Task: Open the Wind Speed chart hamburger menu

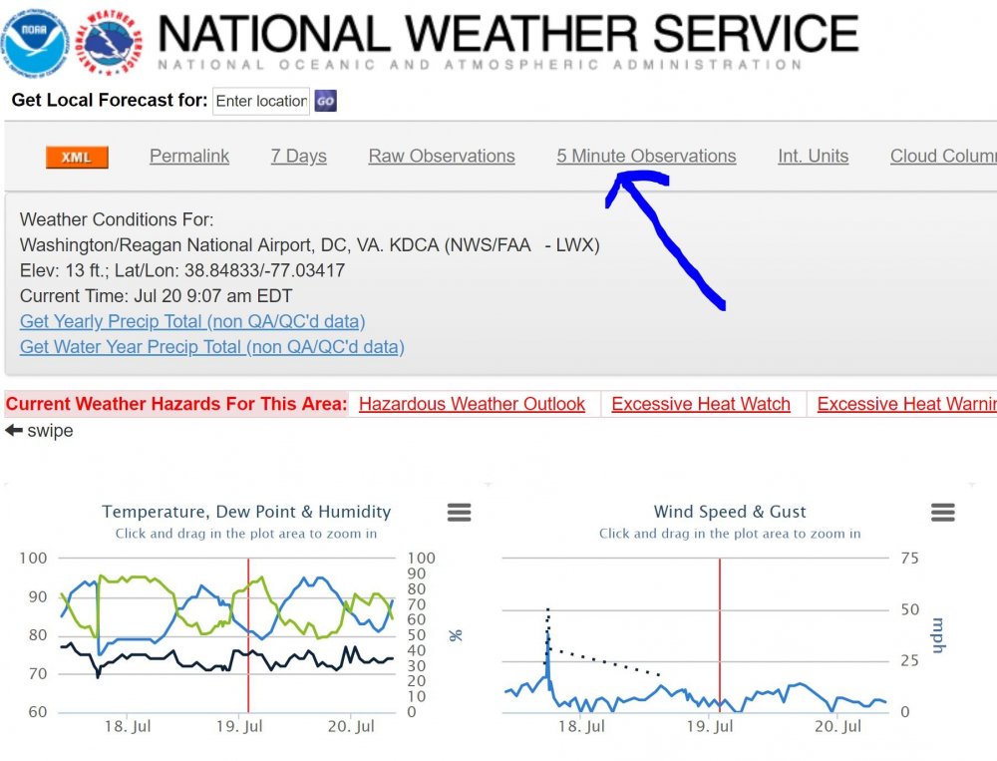Action: (x=942, y=512)
